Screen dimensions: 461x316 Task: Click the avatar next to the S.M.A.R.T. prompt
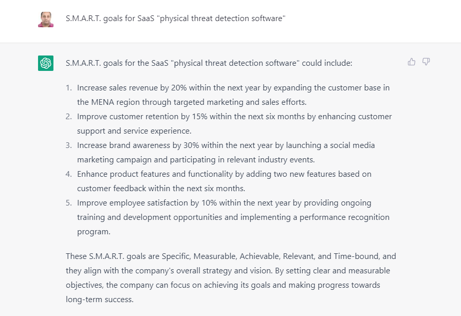(x=46, y=18)
